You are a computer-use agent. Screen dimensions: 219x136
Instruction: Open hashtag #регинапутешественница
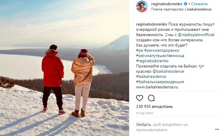point(160,56)
